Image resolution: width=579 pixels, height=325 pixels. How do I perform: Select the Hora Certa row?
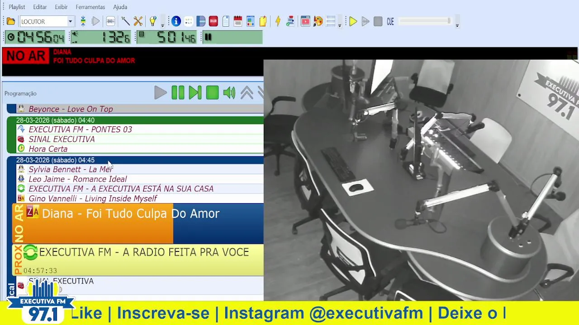click(139, 149)
